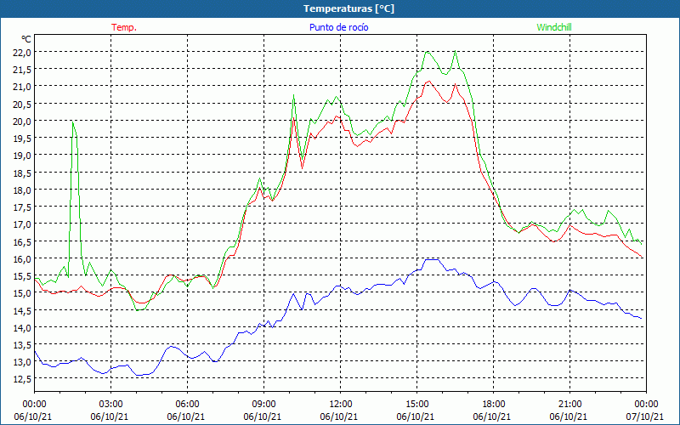Click the 22,0 y-axis value

(22, 52)
